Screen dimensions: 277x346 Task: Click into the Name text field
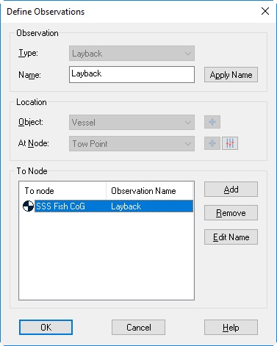[x=132, y=74]
